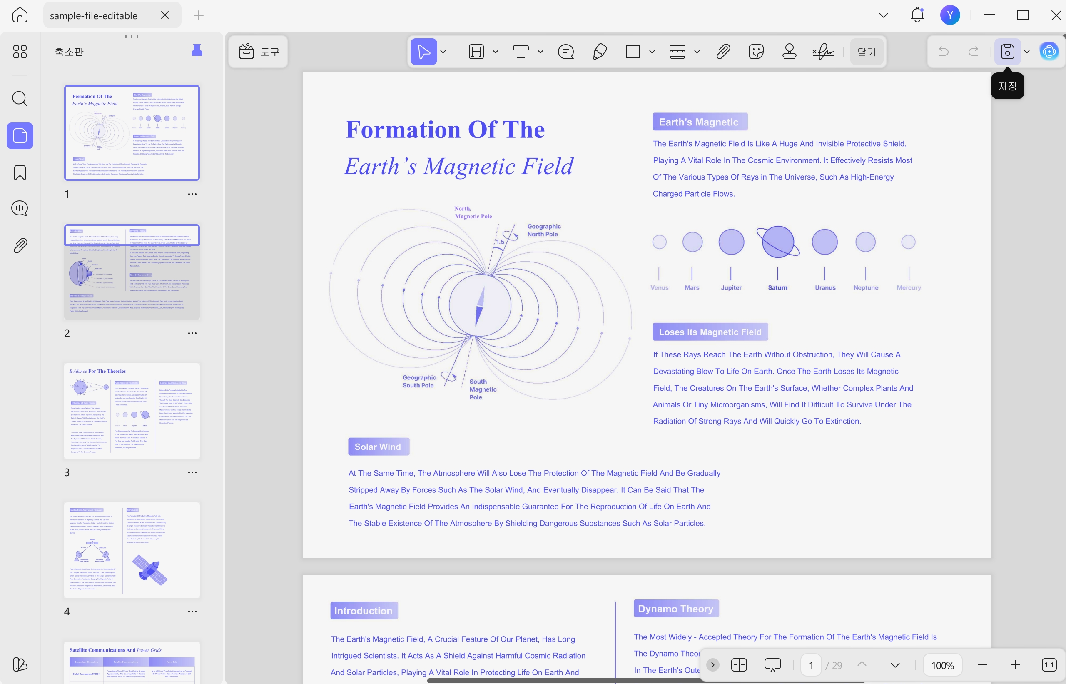Open the save options dropdown arrow
This screenshot has height=684, width=1066.
click(x=1027, y=52)
